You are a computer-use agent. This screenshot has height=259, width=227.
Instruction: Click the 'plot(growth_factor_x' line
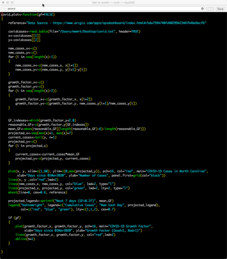(x=84, y=226)
